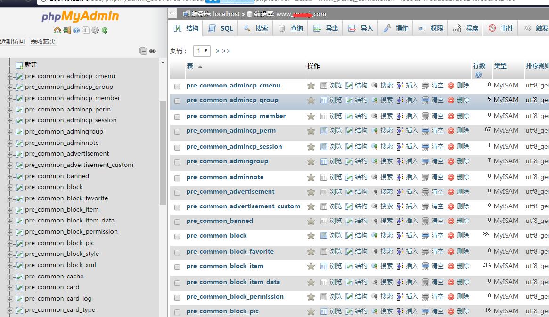The width and height of the screenshot is (549, 317).
Task: Check the pre_common_admincp_session row checkbox
Action: [x=177, y=148]
